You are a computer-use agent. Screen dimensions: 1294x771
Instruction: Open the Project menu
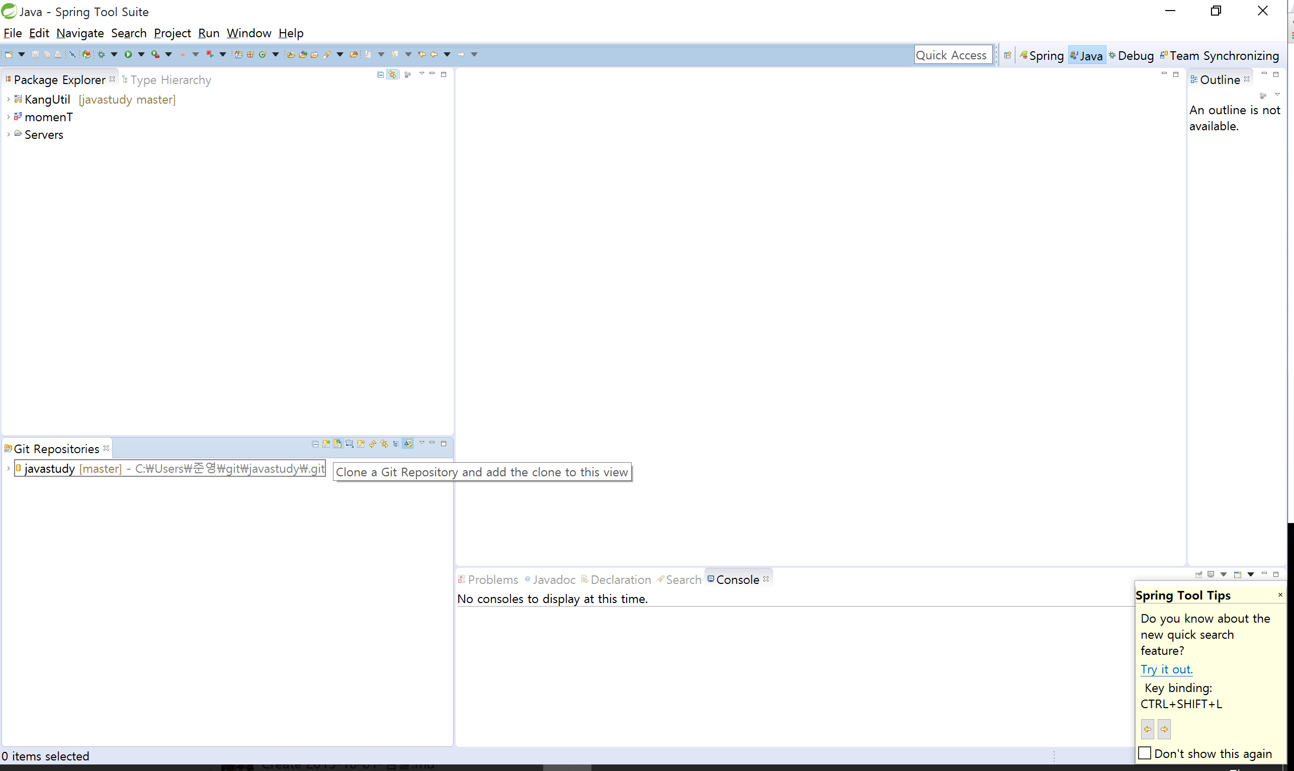172,33
